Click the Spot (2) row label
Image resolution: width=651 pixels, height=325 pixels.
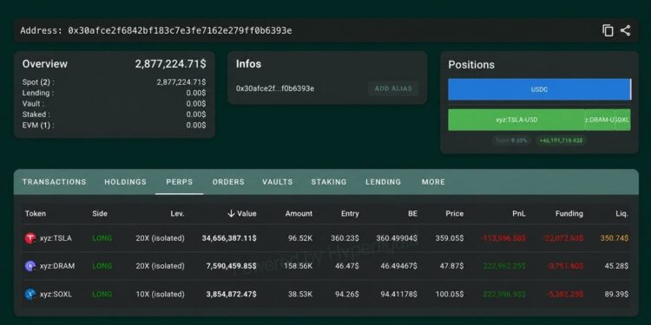[38, 82]
